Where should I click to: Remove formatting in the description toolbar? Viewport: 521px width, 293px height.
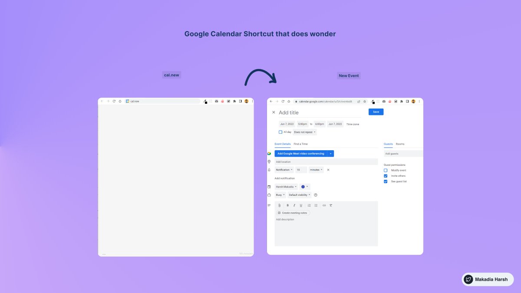click(331, 205)
